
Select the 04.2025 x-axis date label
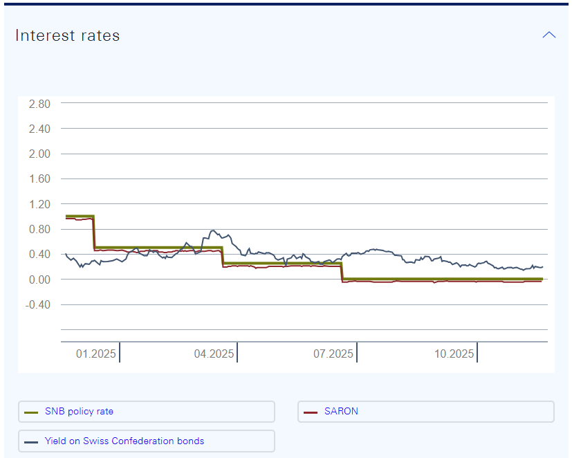[x=214, y=354]
